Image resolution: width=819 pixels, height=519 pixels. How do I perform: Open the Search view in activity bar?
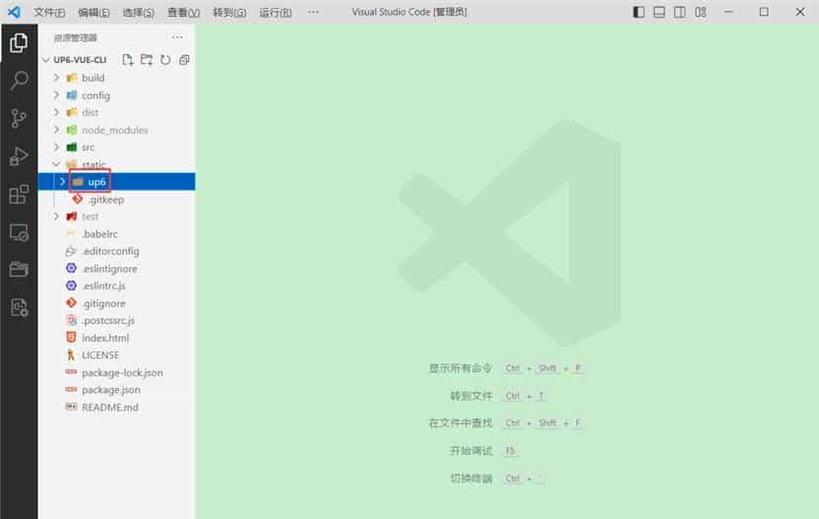point(19,81)
